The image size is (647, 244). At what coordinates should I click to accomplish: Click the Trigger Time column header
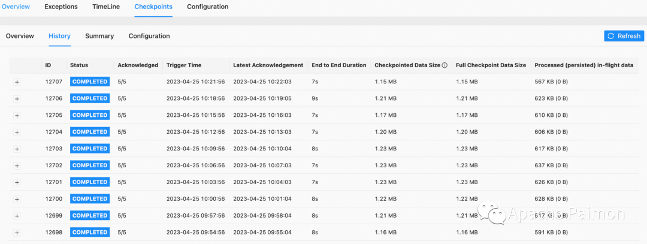pyautogui.click(x=184, y=65)
